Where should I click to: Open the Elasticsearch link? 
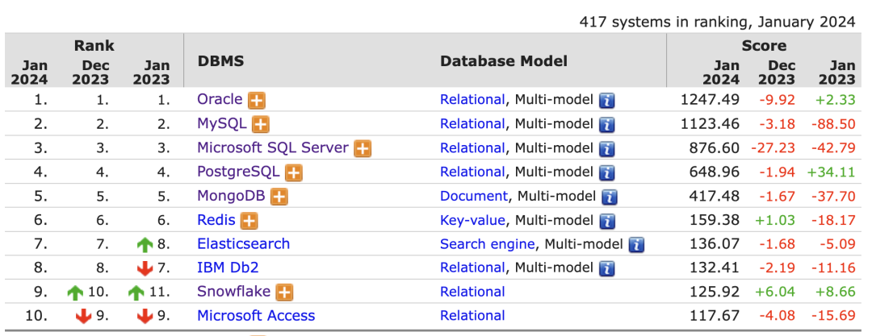pyautogui.click(x=243, y=244)
